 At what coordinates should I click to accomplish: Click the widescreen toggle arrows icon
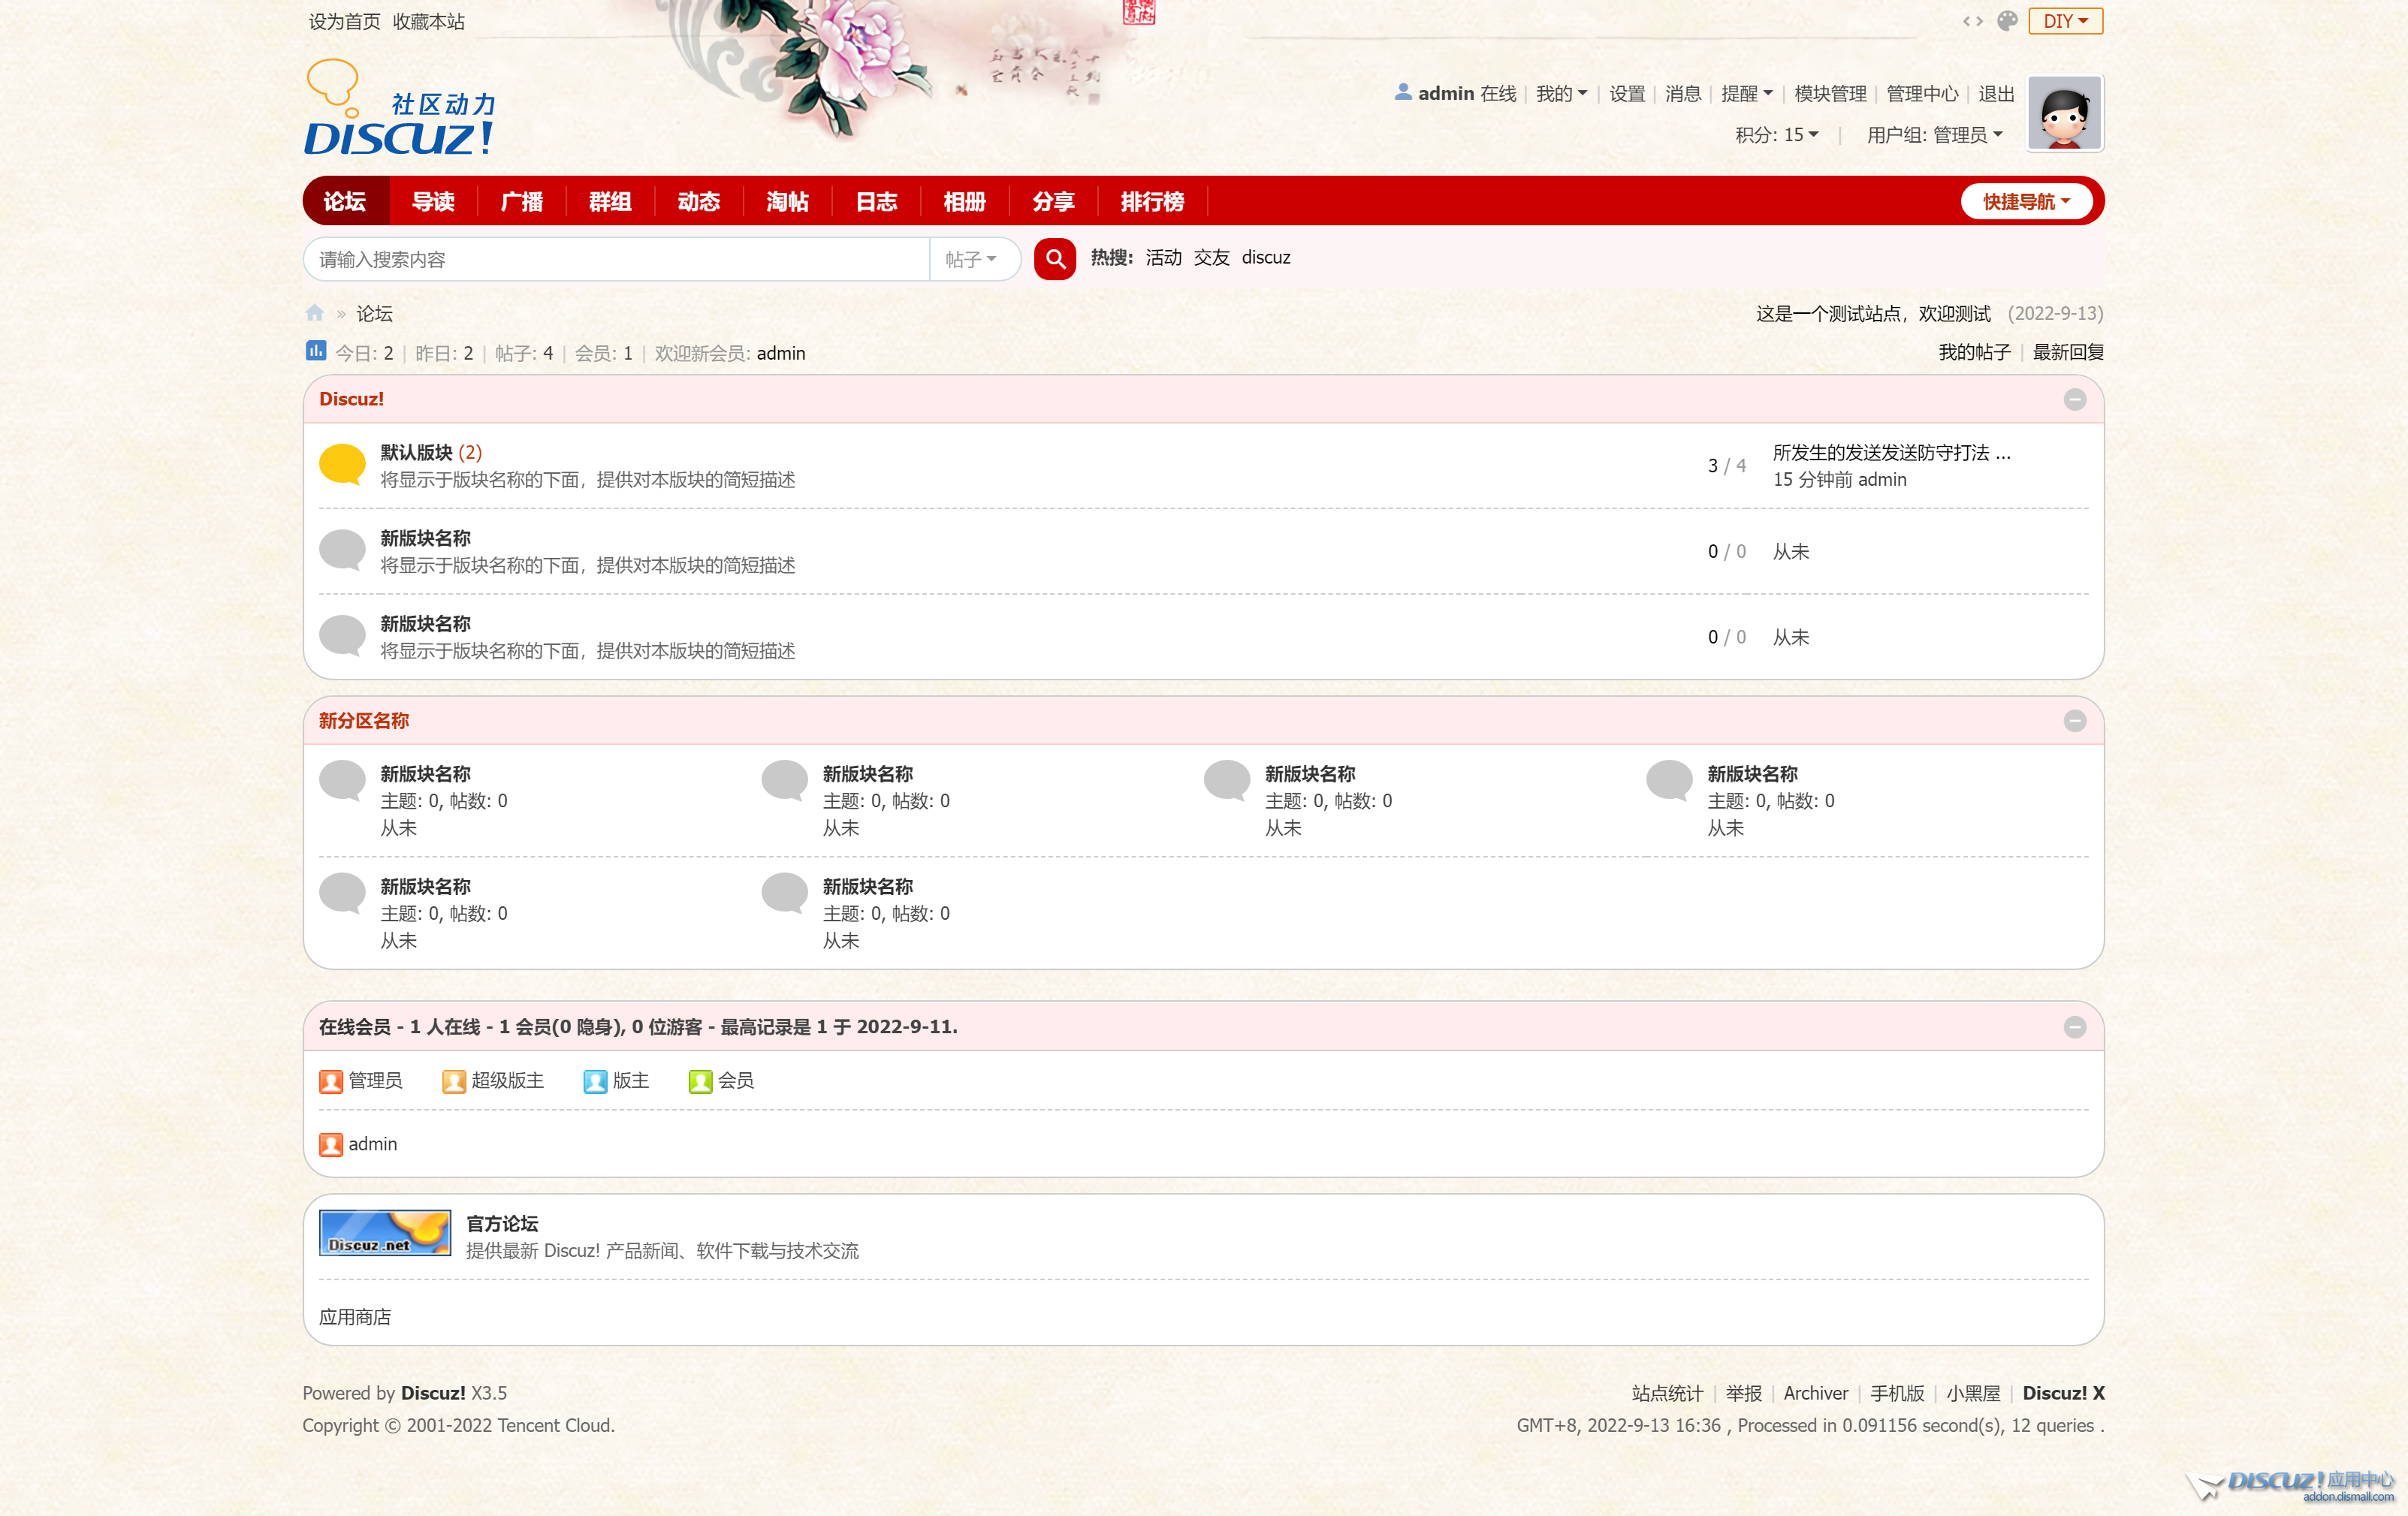[x=1972, y=21]
